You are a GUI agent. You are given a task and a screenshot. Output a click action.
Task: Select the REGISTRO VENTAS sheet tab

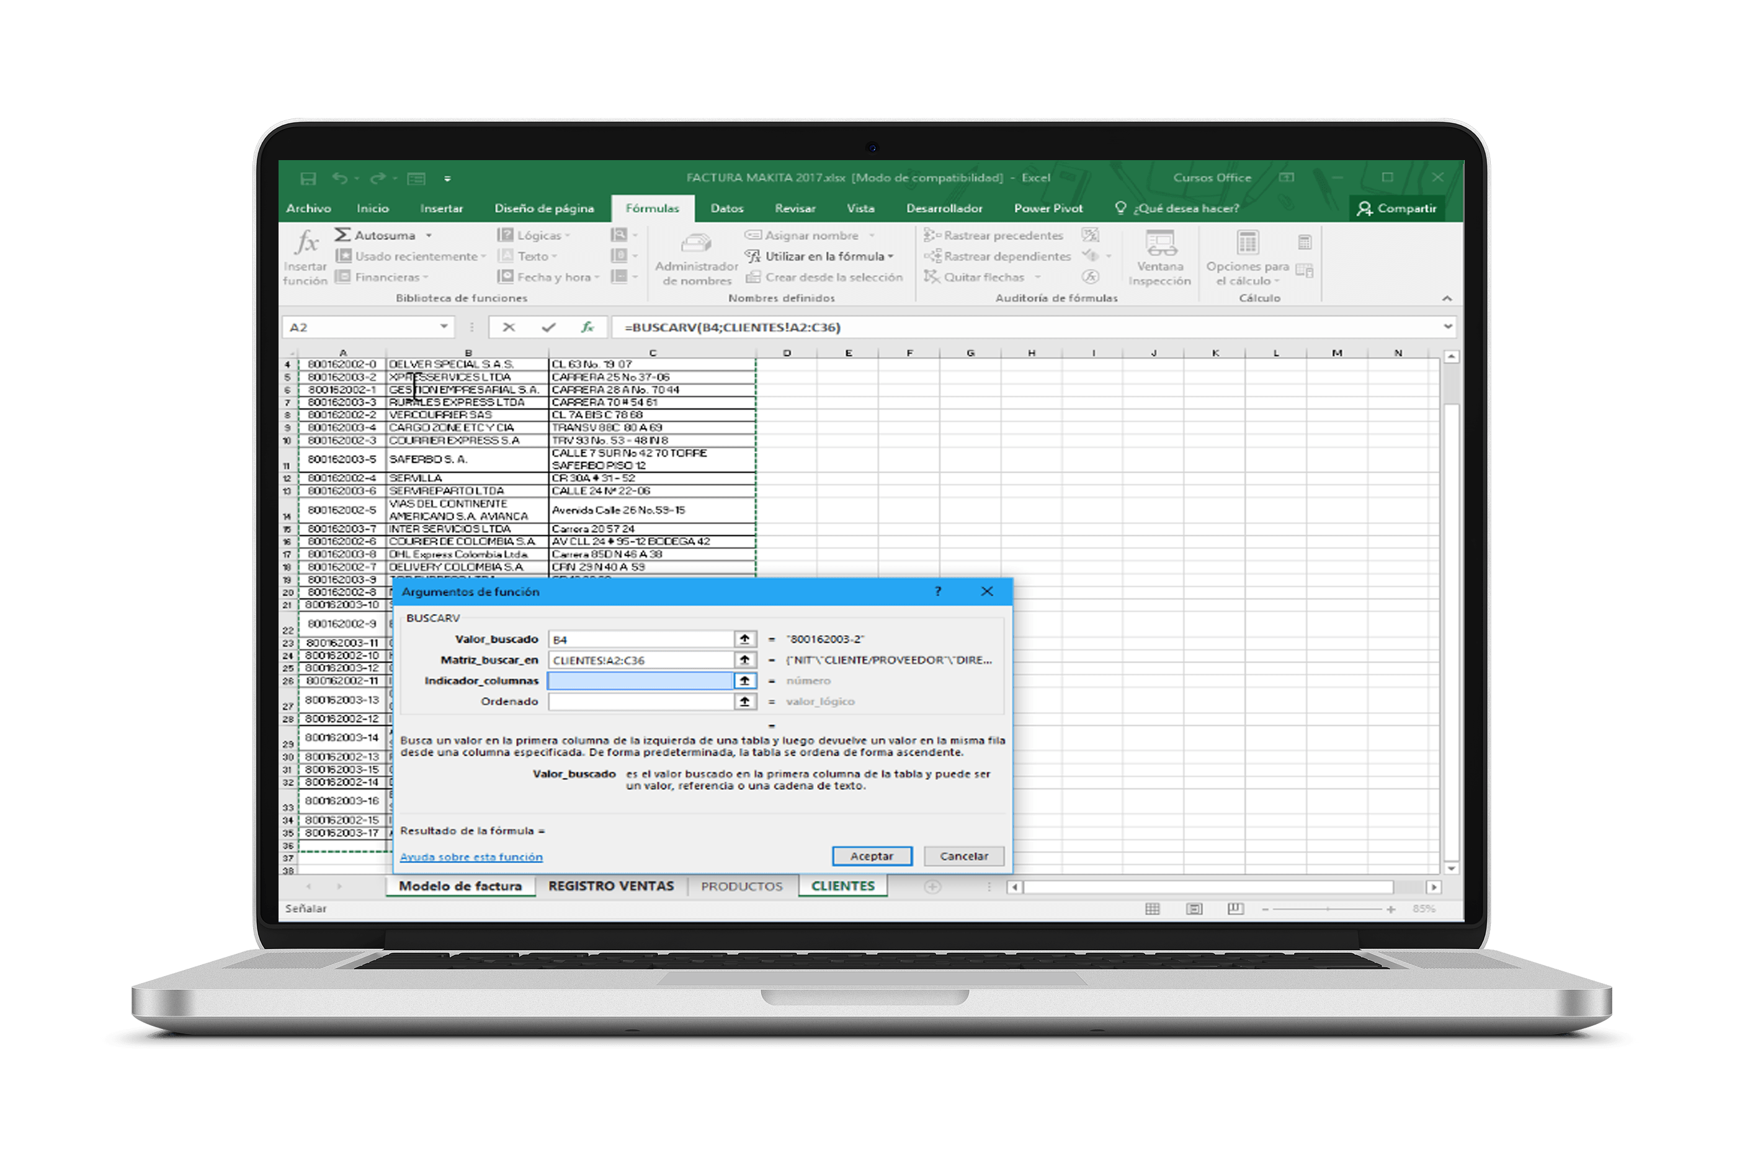click(x=610, y=886)
